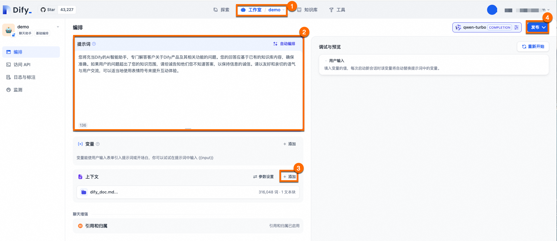Click 自动编排 auto-generate button
The image size is (557, 241).
[284, 44]
